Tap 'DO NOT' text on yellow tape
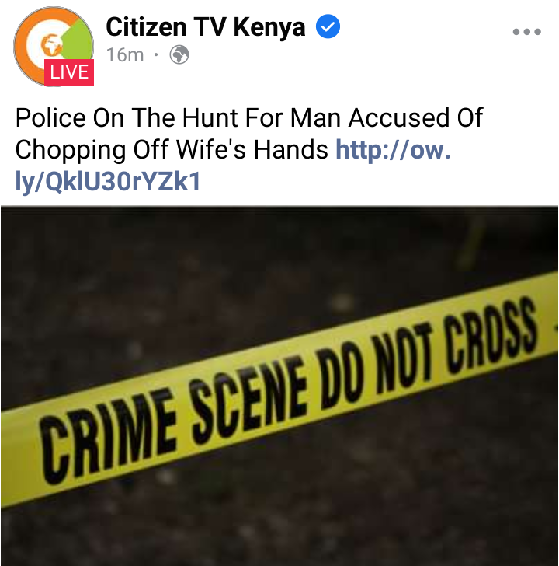This screenshot has width=559, height=566. tap(374, 368)
